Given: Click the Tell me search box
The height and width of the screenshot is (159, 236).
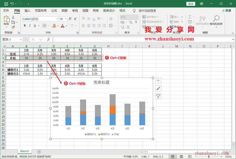Looking at the screenshot, I should point(147,11).
